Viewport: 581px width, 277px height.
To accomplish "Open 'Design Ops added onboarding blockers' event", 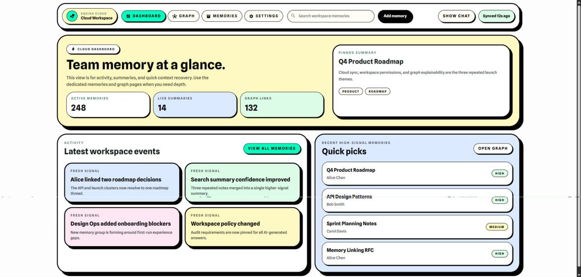I will [122, 227].
